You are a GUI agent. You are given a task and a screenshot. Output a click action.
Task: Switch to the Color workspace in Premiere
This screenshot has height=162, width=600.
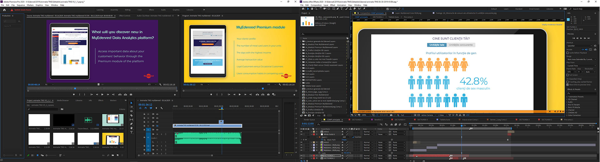[140, 10]
